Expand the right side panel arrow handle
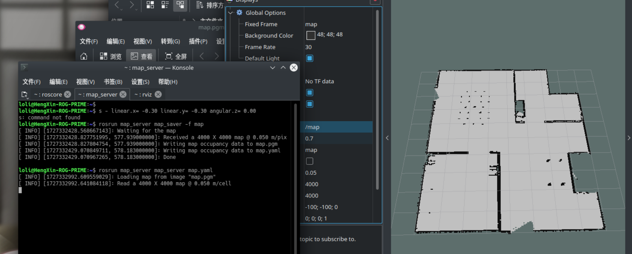The width and height of the screenshot is (632, 254). 629,138
